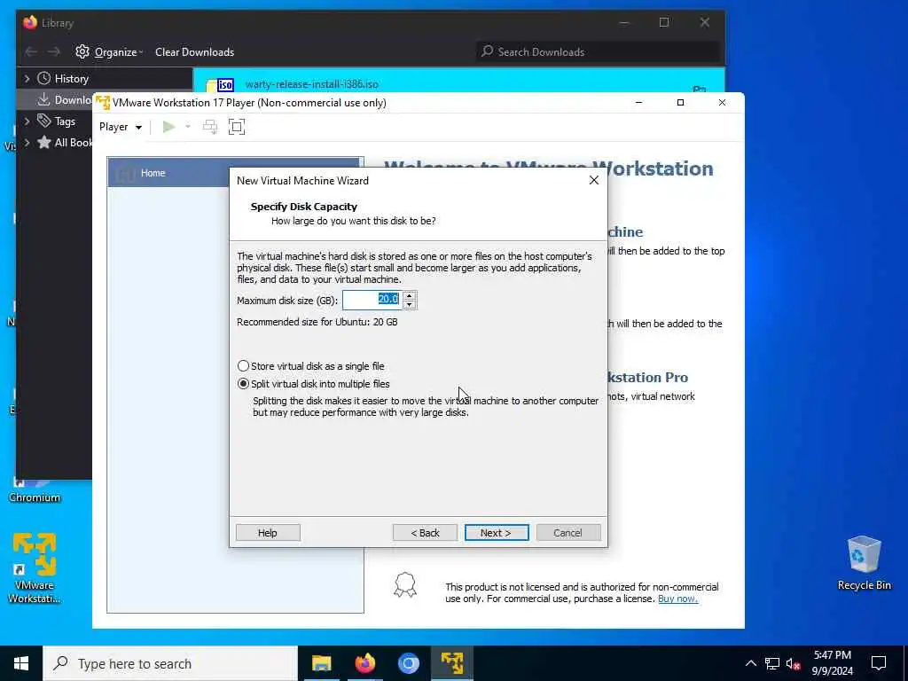
Task: Click VMware title bar application icon
Action: 103,103
